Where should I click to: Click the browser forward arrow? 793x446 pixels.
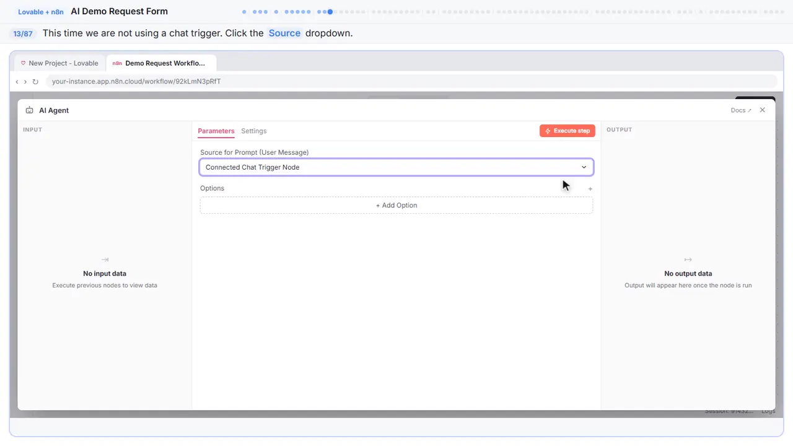[25, 82]
